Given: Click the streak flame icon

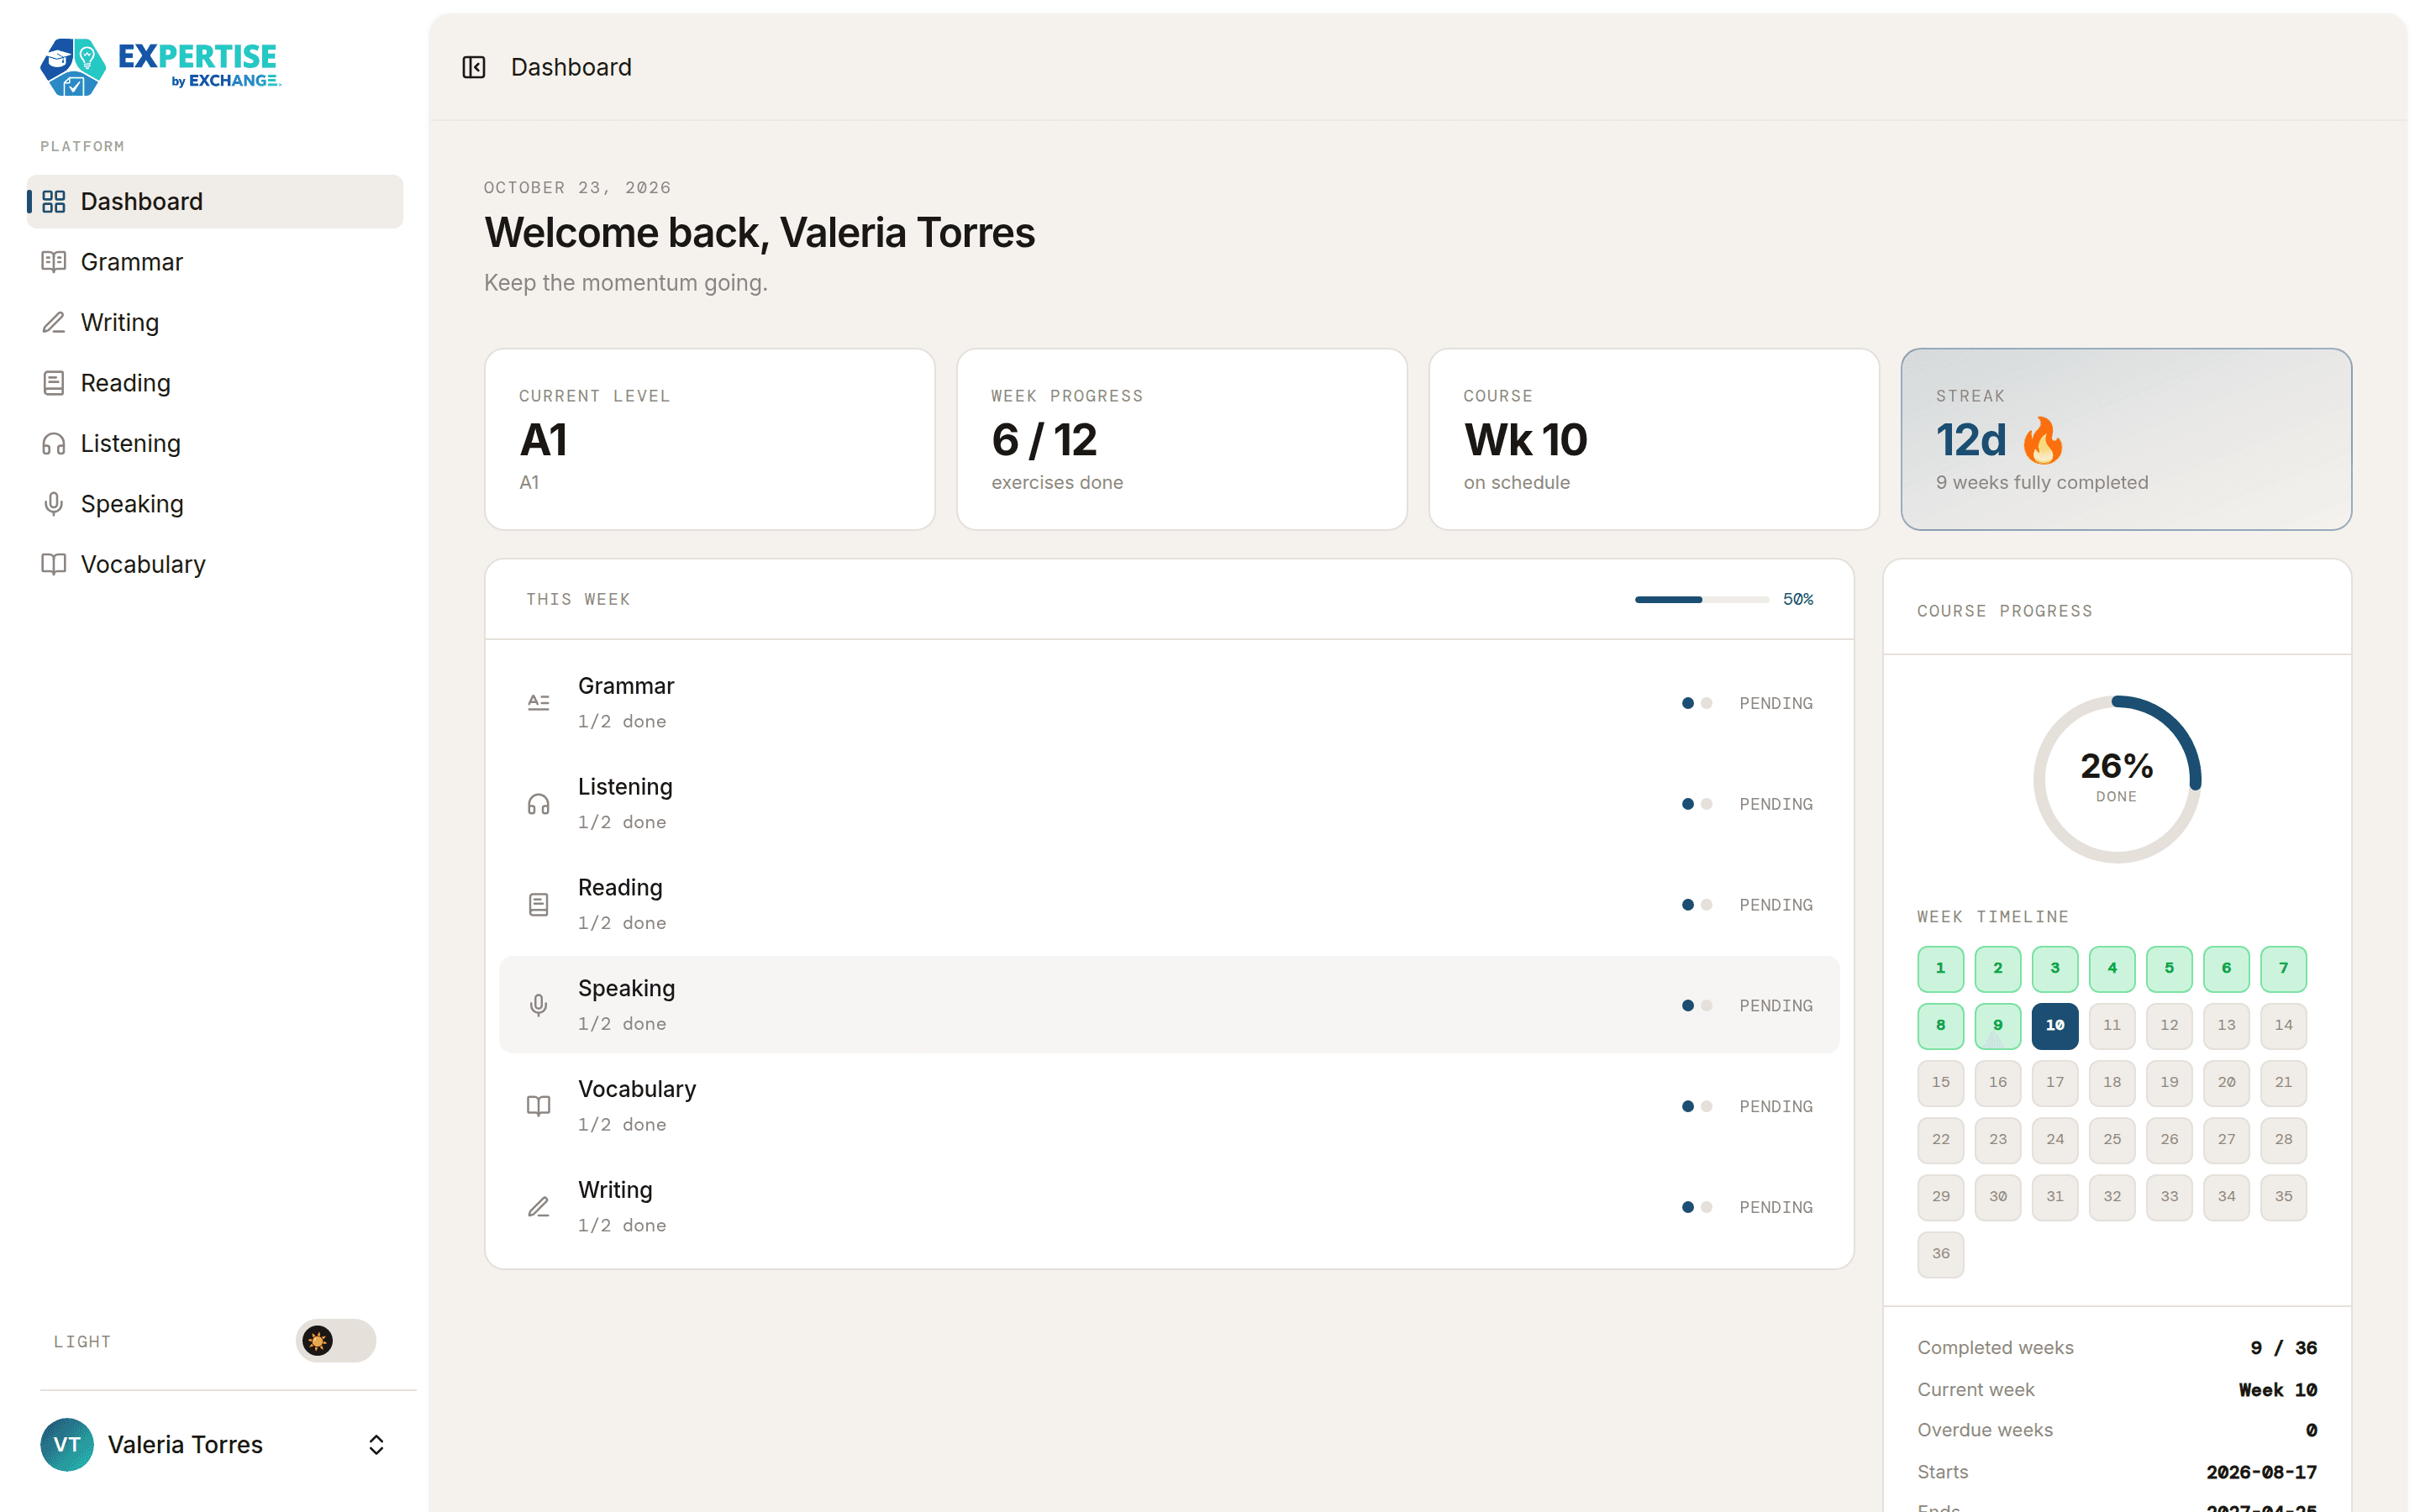Looking at the screenshot, I should 2042,440.
